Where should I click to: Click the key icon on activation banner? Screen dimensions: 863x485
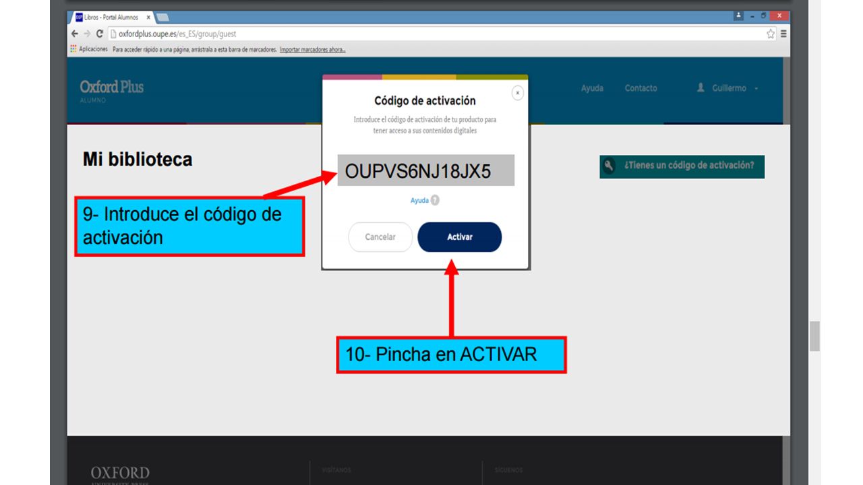[x=609, y=166]
